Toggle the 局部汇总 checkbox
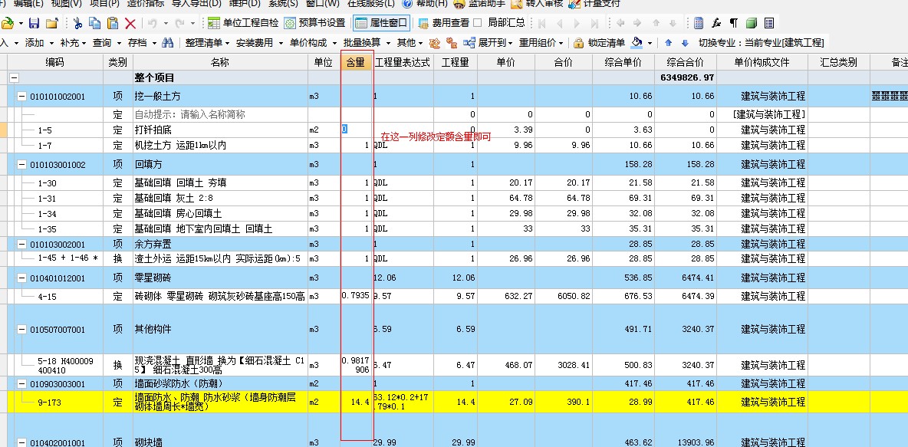 click(478, 23)
